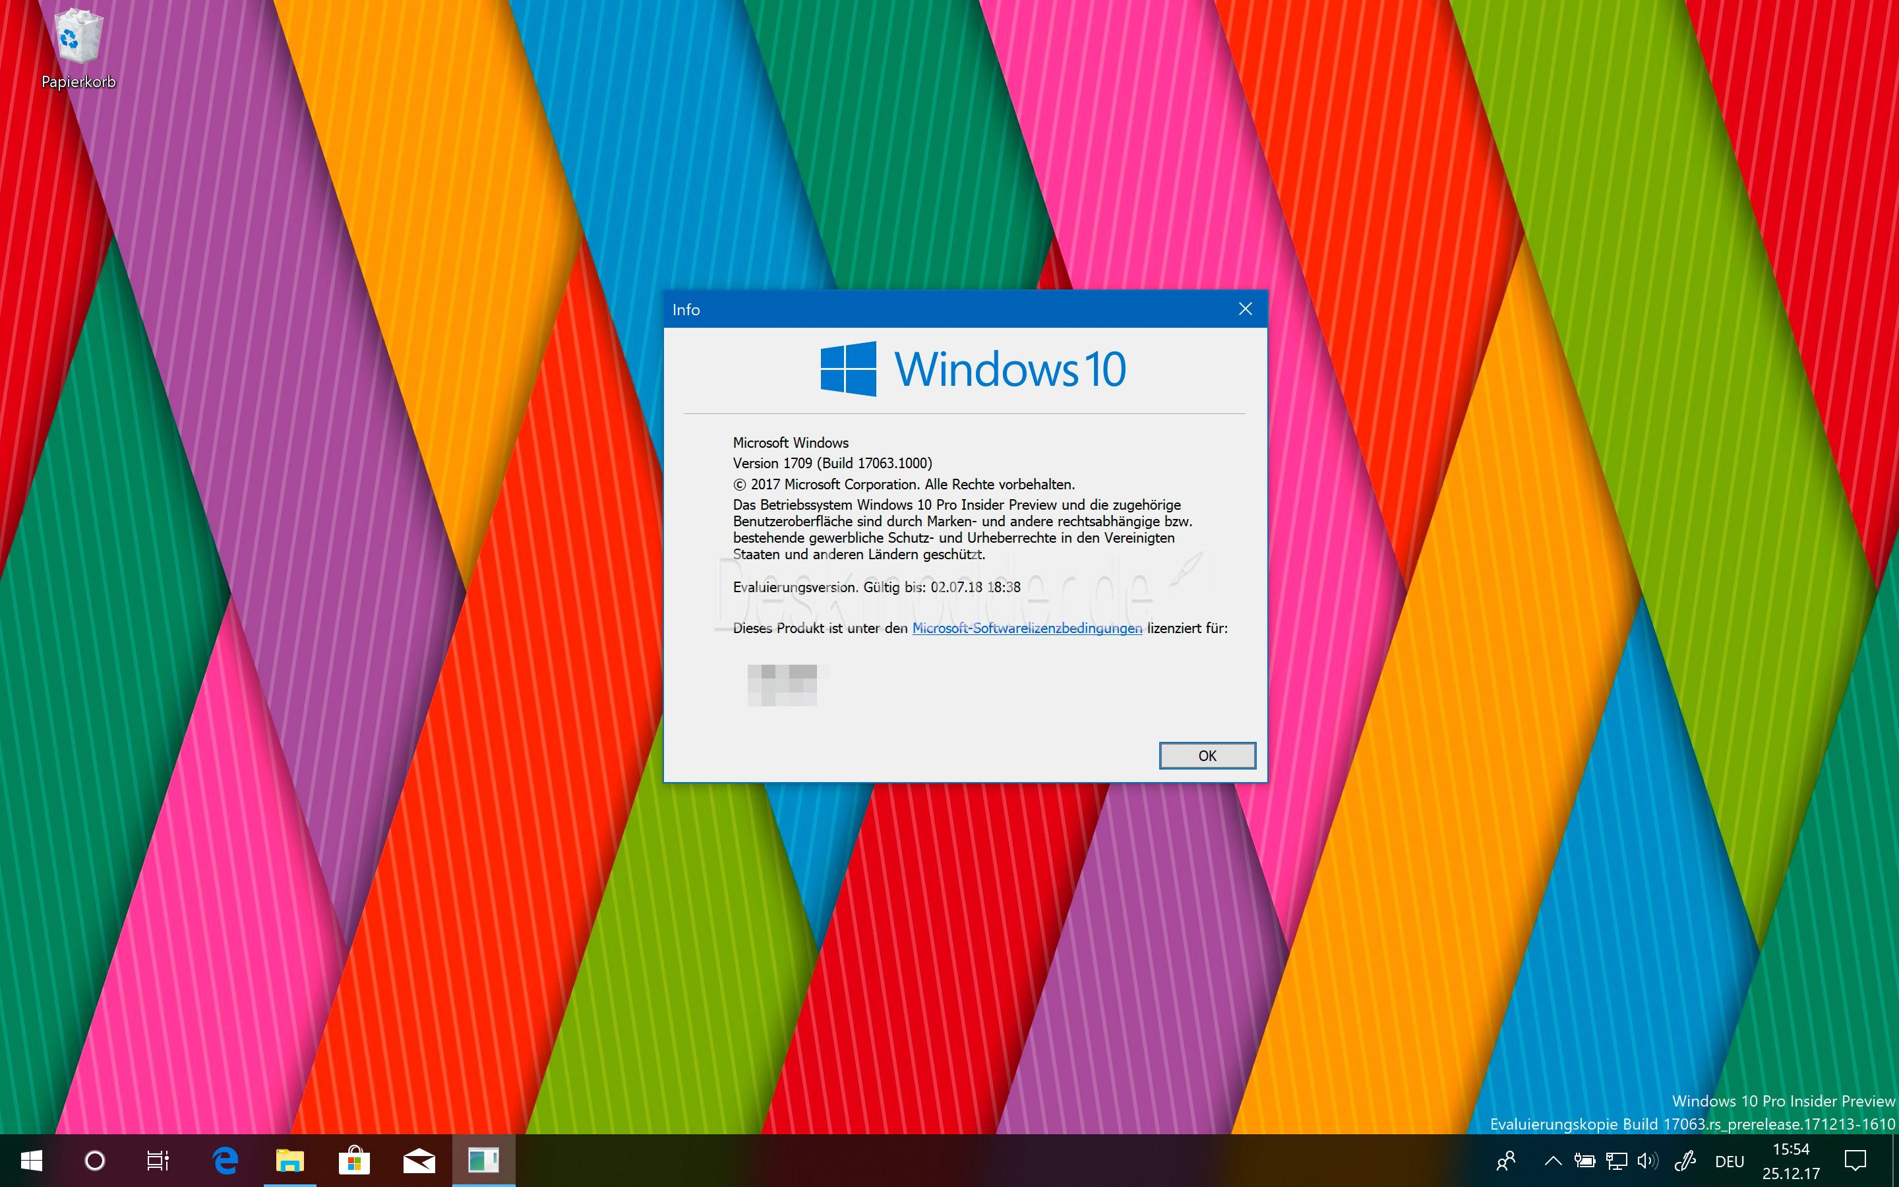Click the Info dialog title text
Viewport: 1899px width, 1187px height.
point(686,310)
